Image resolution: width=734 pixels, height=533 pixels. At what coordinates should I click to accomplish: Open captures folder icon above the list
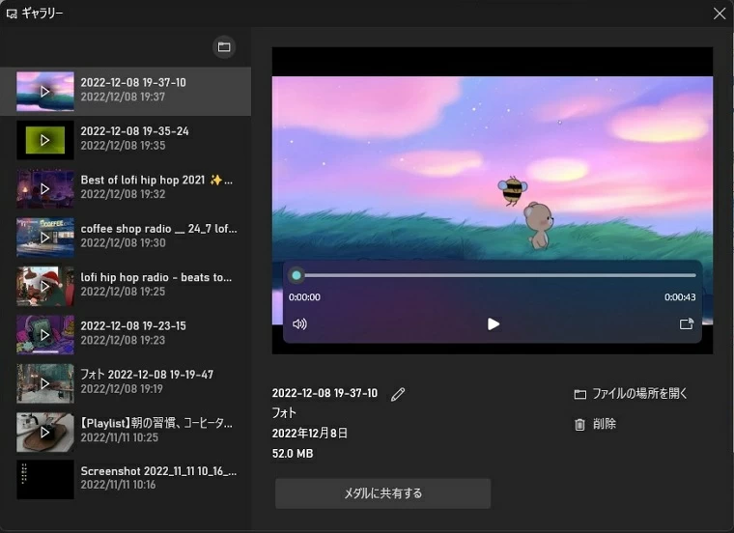pyautogui.click(x=224, y=46)
